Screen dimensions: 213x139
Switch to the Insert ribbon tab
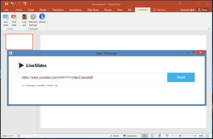(x=31, y=10)
